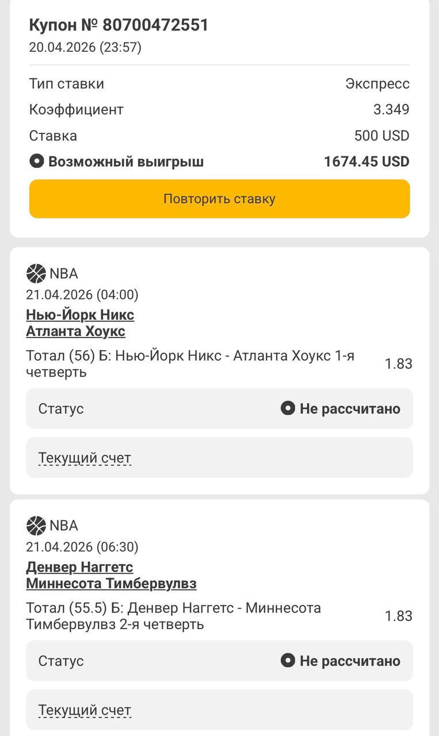Image resolution: width=439 pixels, height=736 pixels.
Task: Open the Денвер Наггетс team link
Action: click(x=79, y=567)
